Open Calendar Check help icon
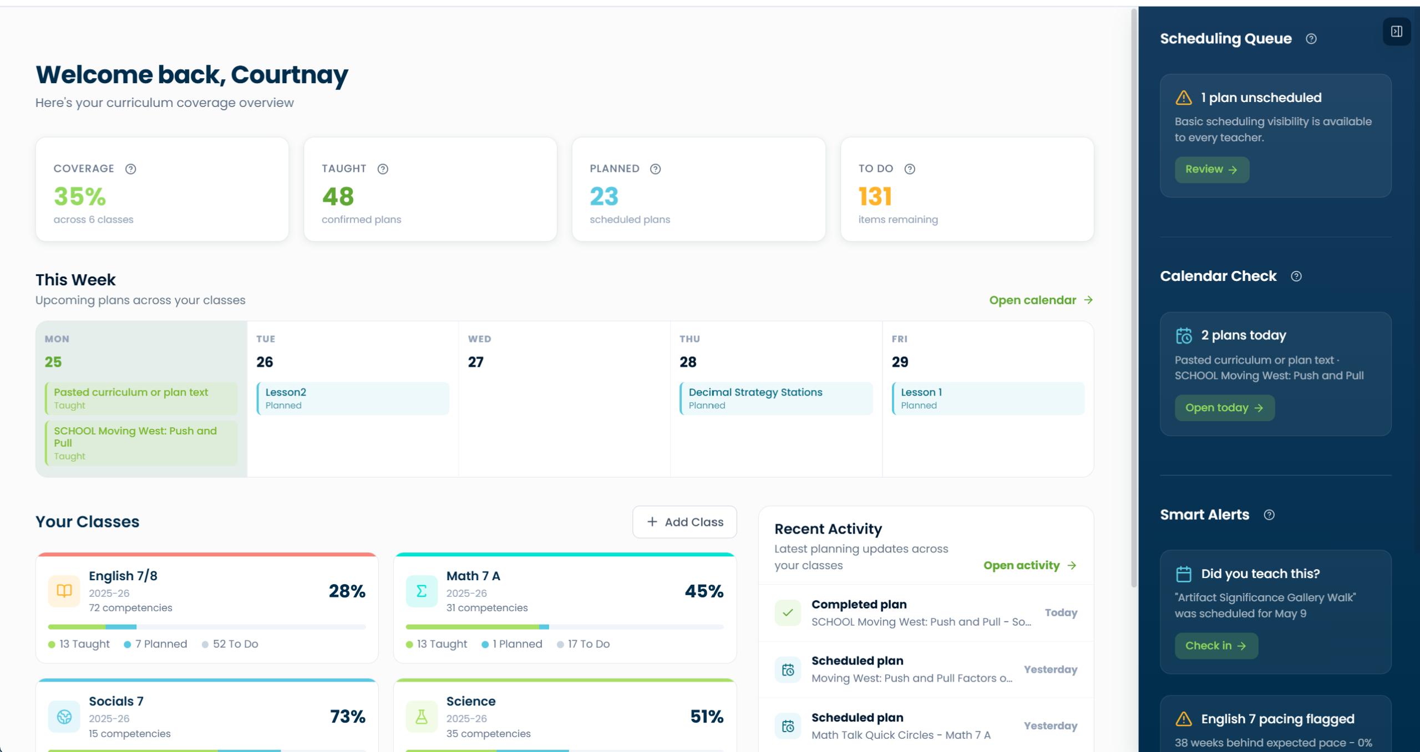Image resolution: width=1420 pixels, height=752 pixels. coord(1296,277)
